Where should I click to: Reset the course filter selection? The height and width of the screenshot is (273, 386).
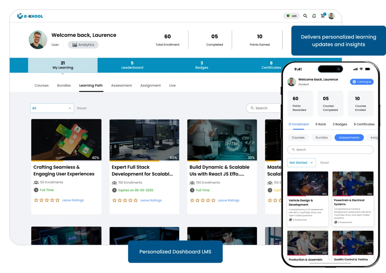pos(82,108)
